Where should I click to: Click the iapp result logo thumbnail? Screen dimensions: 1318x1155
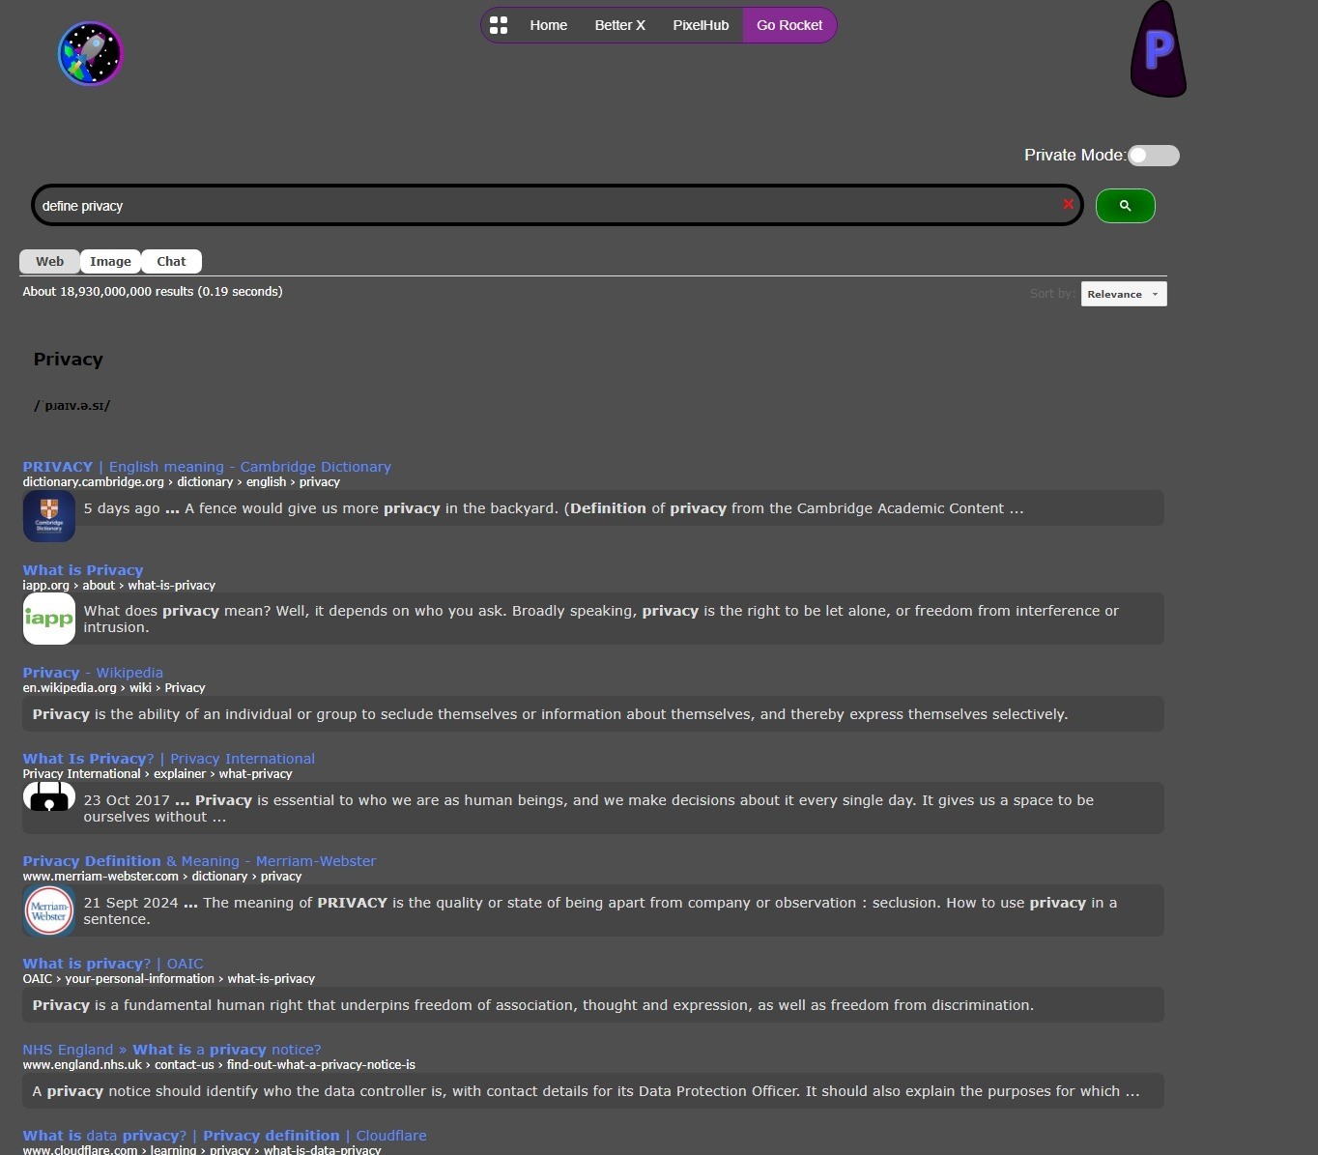click(x=49, y=619)
